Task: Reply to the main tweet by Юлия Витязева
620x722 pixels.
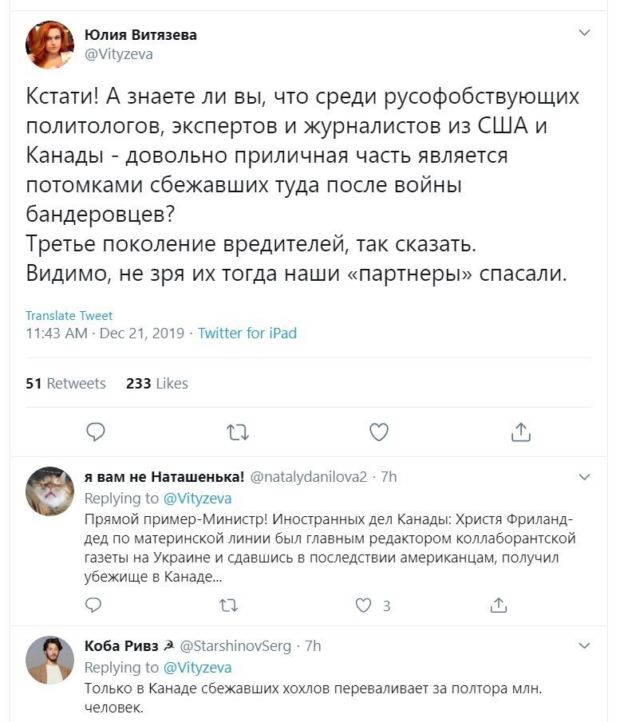Action: 96,432
